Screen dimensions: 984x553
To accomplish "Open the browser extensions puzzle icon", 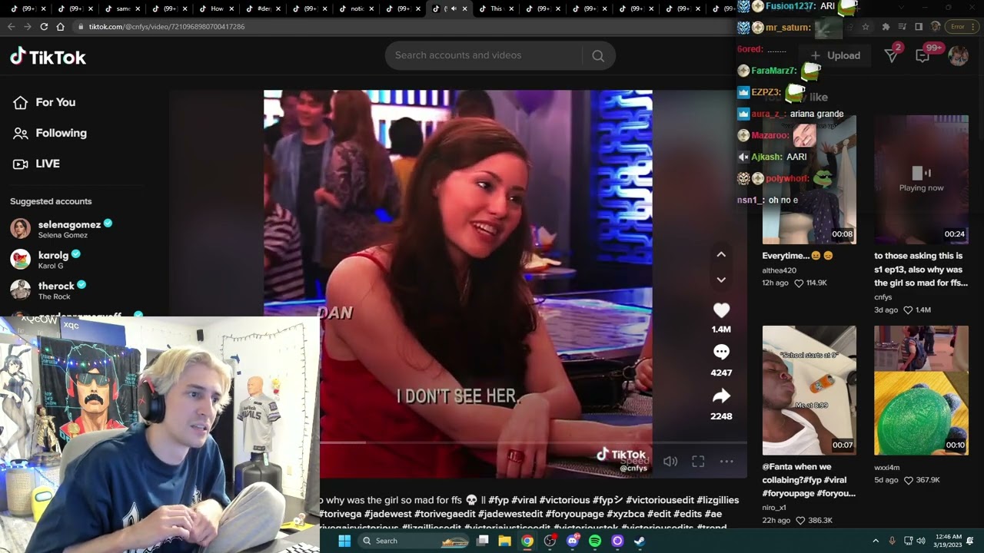I will pyautogui.click(x=886, y=26).
